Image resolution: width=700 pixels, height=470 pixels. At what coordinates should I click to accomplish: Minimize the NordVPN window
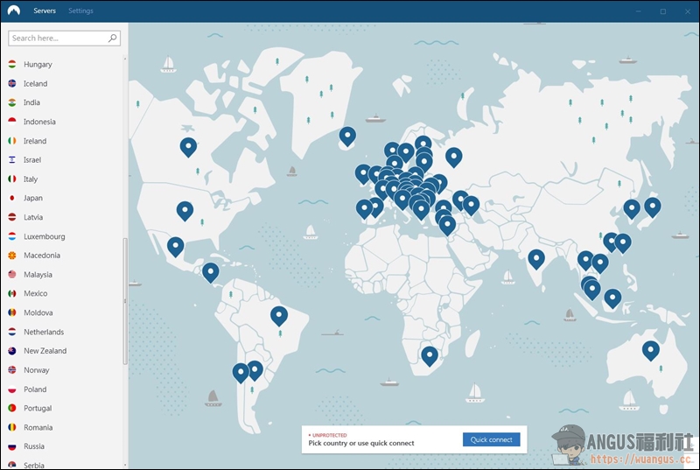639,11
